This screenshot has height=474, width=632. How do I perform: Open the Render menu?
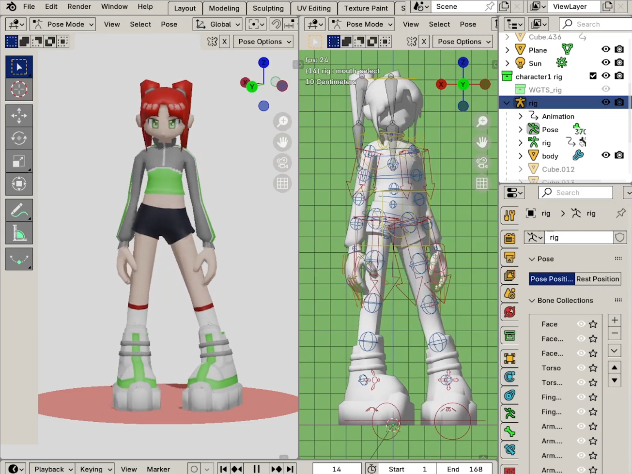click(x=79, y=7)
